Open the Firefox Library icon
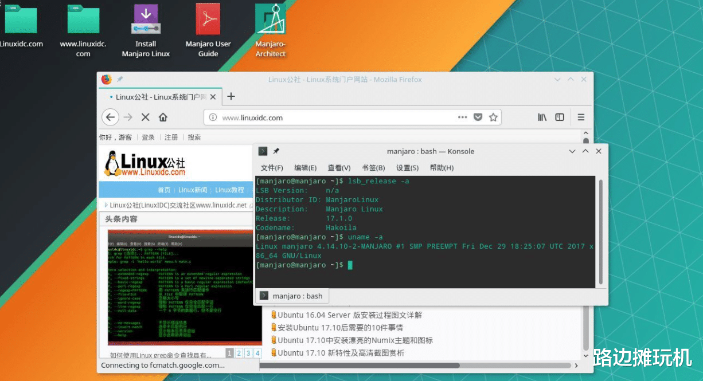The image size is (703, 381). click(541, 117)
